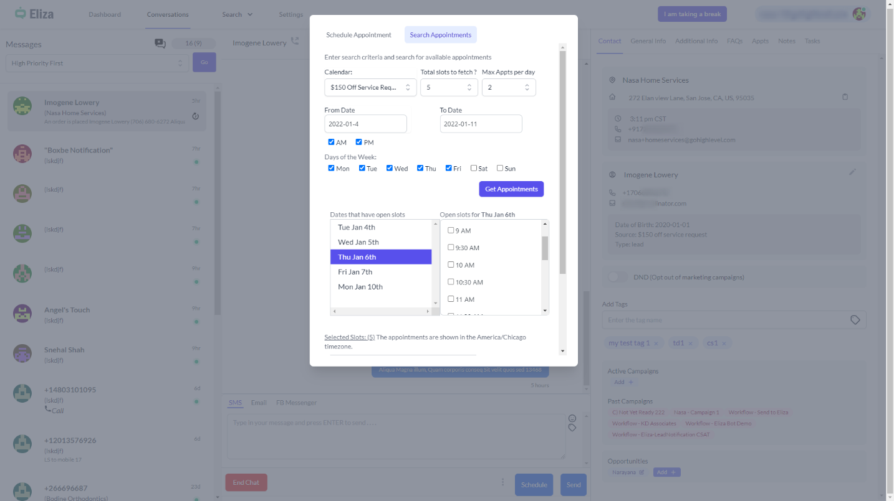Click the three-dot options icon near Schedule

coord(502,482)
